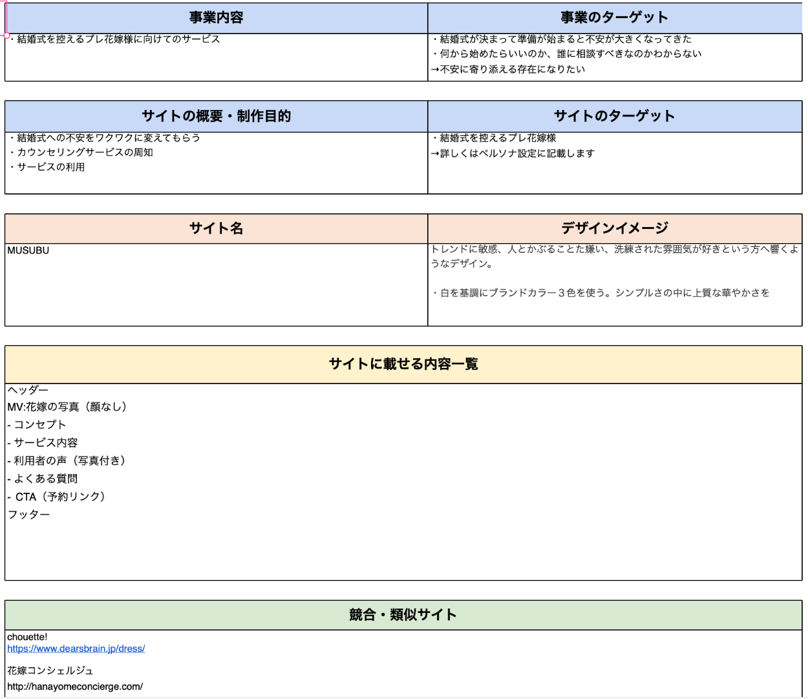Click the サイトの概要・制作目的 header

click(x=216, y=116)
